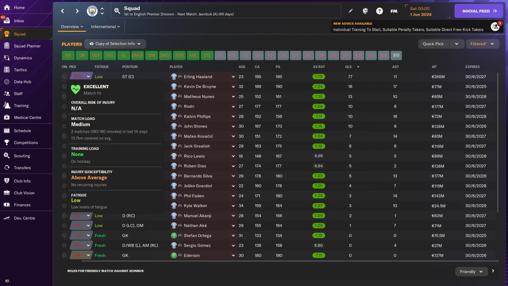Sort by the AGE column header
The height and width of the screenshot is (286, 508).
point(242,67)
